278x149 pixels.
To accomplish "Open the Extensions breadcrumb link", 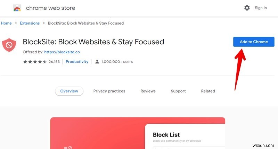I will point(30,23).
